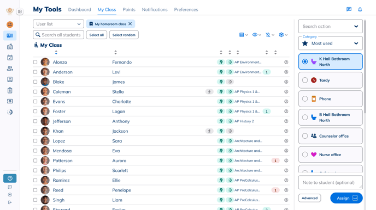Click Alonzo's row options icon
The width and height of the screenshot is (376, 210).
click(x=286, y=62)
